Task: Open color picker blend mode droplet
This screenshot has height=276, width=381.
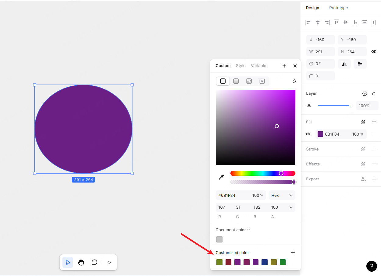Action: (294, 81)
